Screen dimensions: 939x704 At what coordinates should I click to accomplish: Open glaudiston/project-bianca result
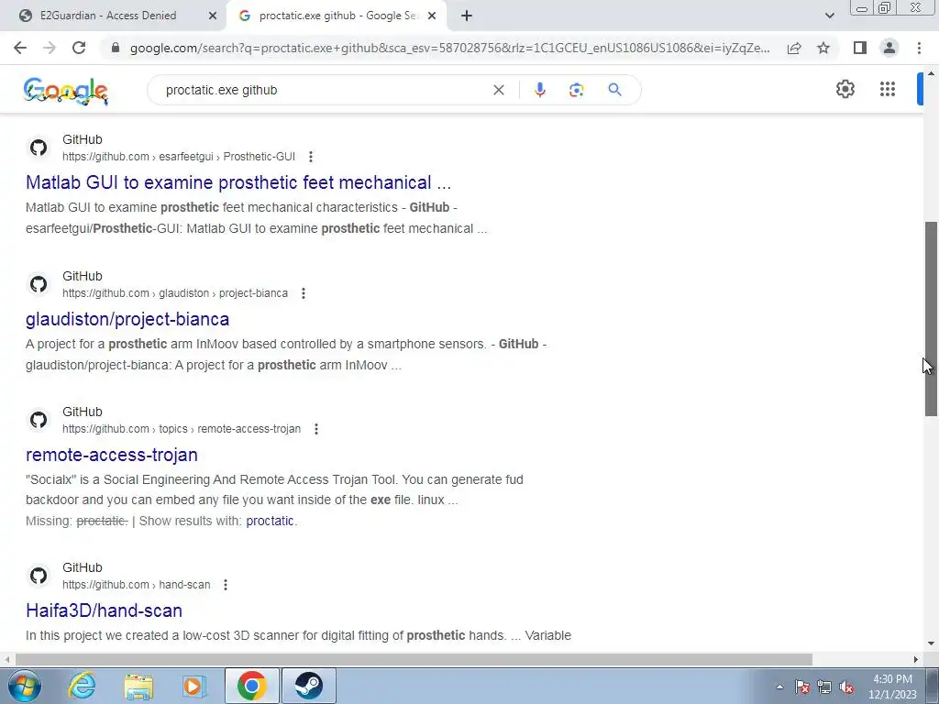[x=127, y=319]
